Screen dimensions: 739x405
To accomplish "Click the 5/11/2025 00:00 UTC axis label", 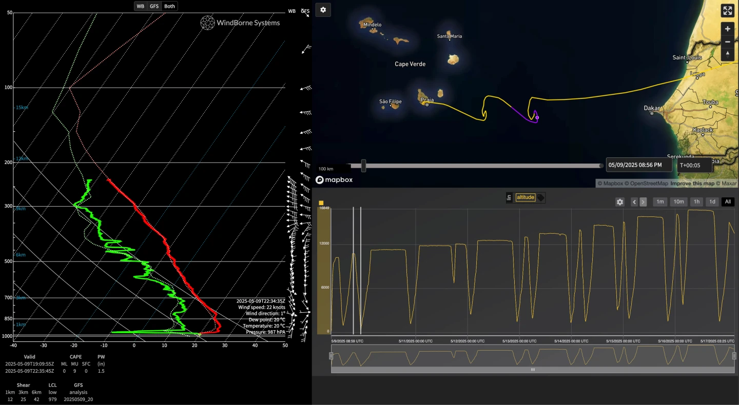I will coord(415,341).
